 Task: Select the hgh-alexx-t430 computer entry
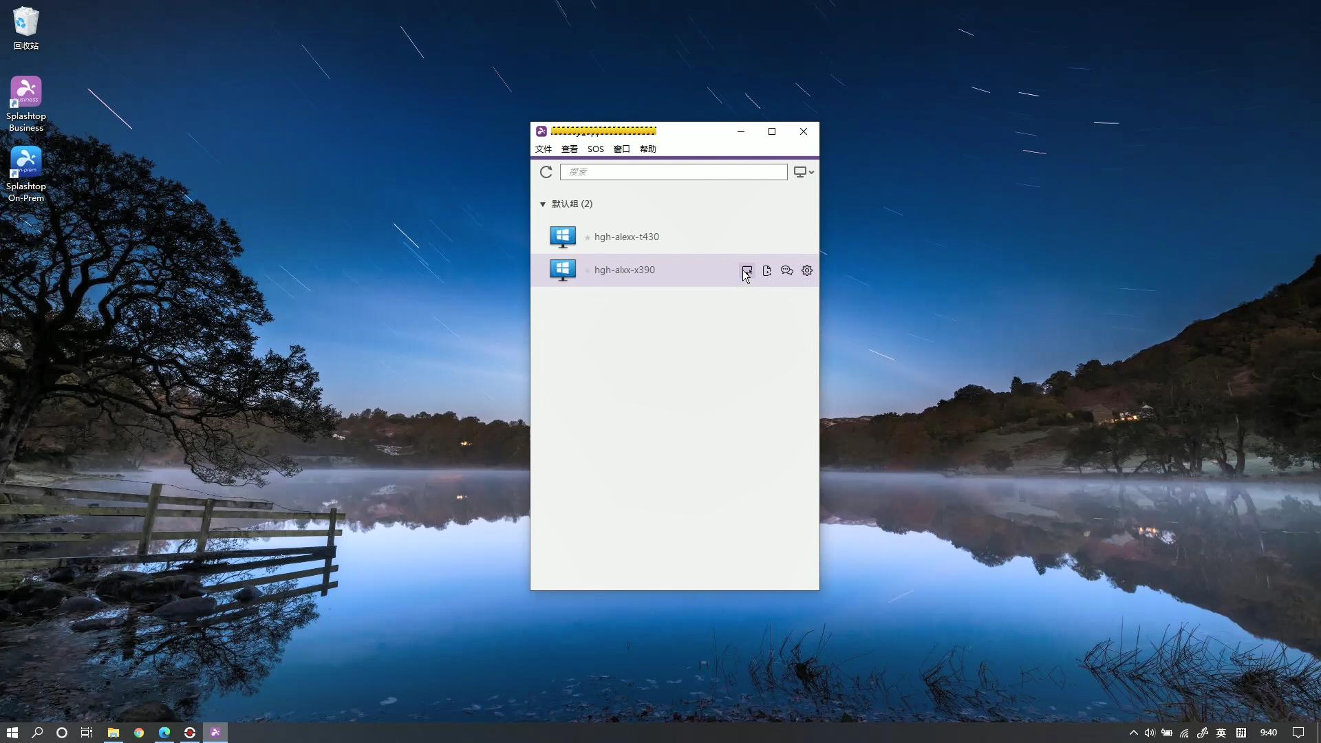tap(654, 237)
